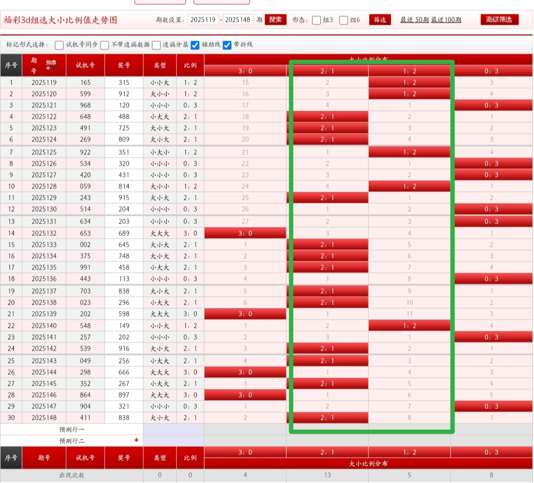Click the 筛选 filter button

380,20
